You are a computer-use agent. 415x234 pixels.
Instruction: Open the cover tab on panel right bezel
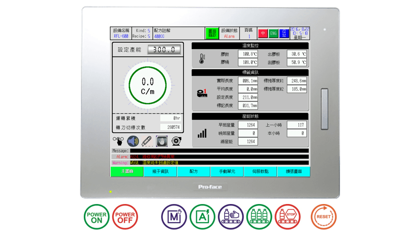tap(324, 109)
